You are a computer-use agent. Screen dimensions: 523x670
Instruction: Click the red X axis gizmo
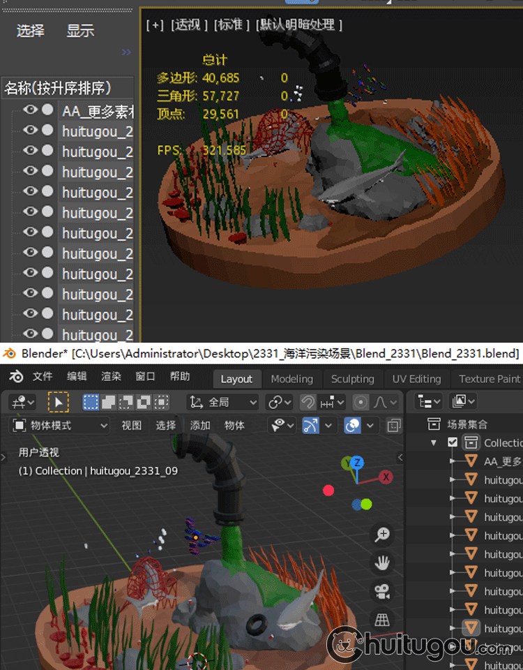(x=384, y=477)
